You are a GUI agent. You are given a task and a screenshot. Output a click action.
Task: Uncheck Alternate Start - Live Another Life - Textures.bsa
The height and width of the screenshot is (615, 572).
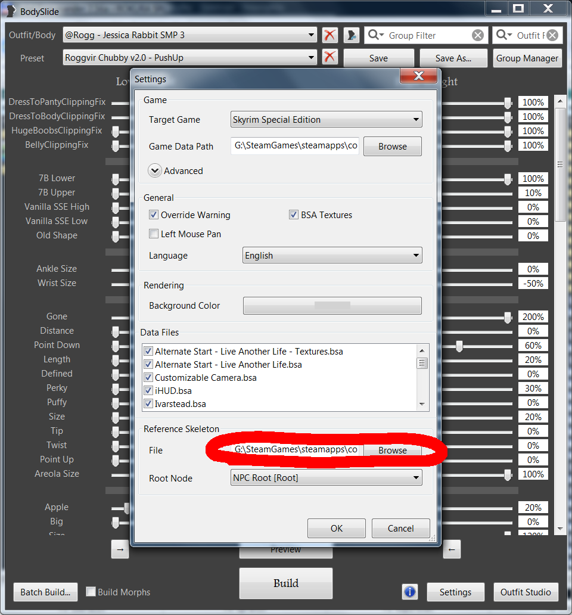pos(148,351)
